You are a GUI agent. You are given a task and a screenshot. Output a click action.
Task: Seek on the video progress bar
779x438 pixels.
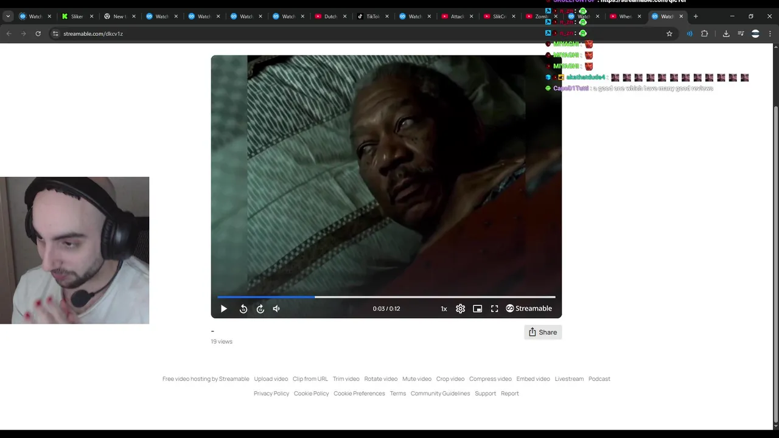point(386,297)
